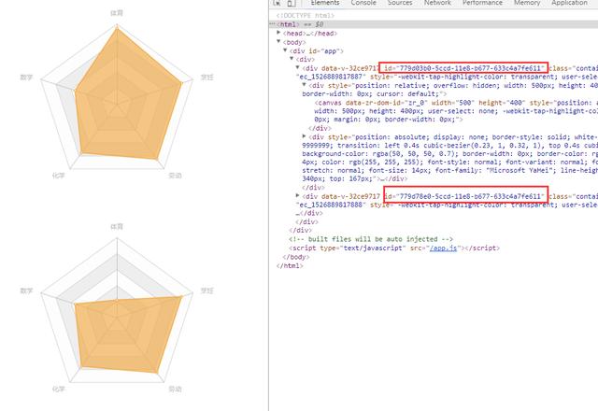The width and height of the screenshot is (598, 411).
Task: Select the html element row
Action: point(434,24)
